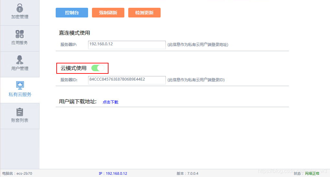
Task: Select the 用户管理 sidebar label
Action: [x=20, y=69]
